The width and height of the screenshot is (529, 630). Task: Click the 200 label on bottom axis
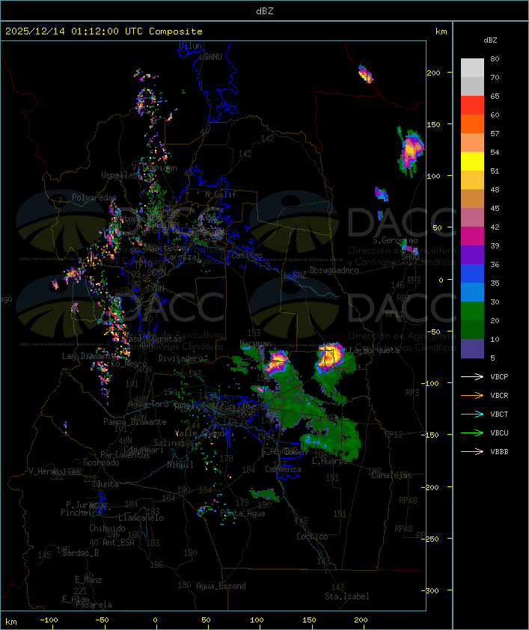tap(361, 620)
